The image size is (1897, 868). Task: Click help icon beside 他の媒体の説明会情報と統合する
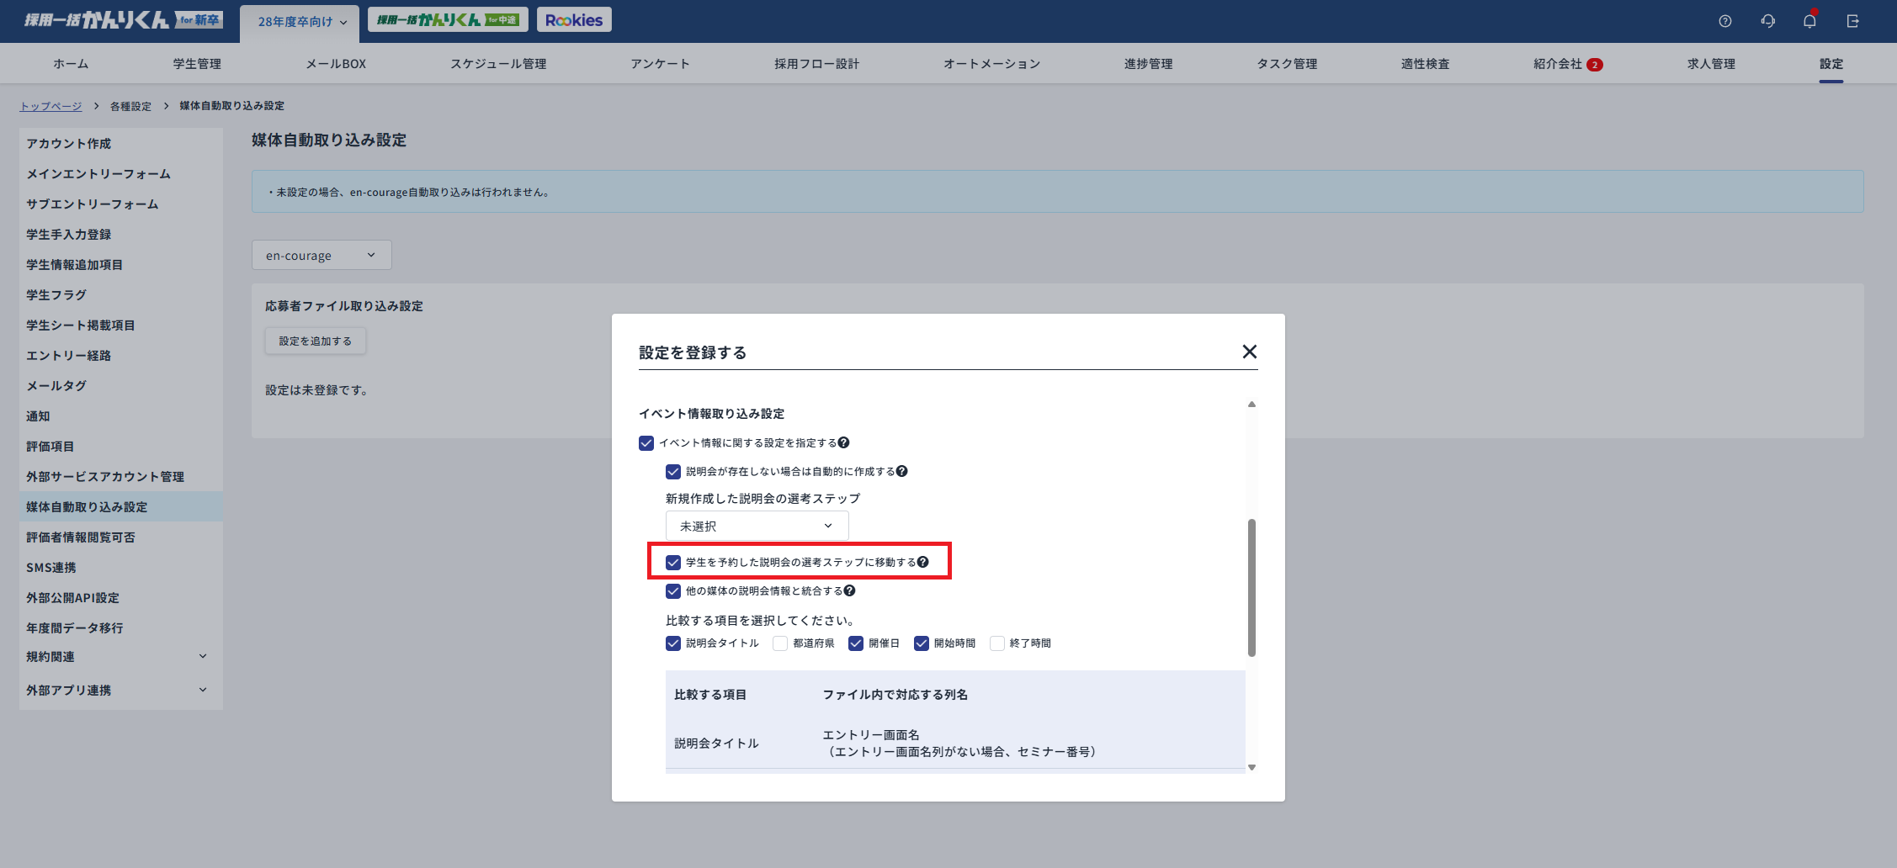(x=849, y=590)
